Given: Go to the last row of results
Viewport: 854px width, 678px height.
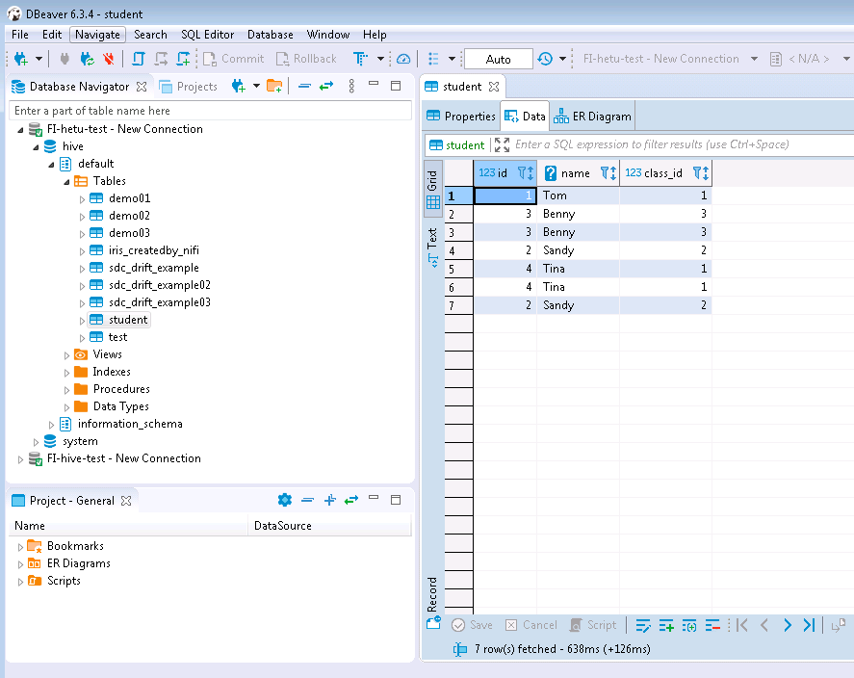Looking at the screenshot, I should tap(810, 625).
